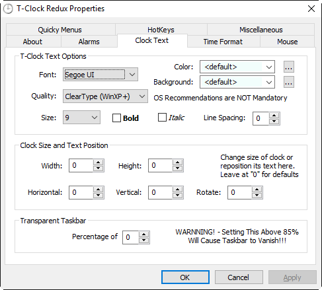The width and height of the screenshot is (322, 290).
Task: Decrease Line Spacing with down arrow
Action: [274, 122]
